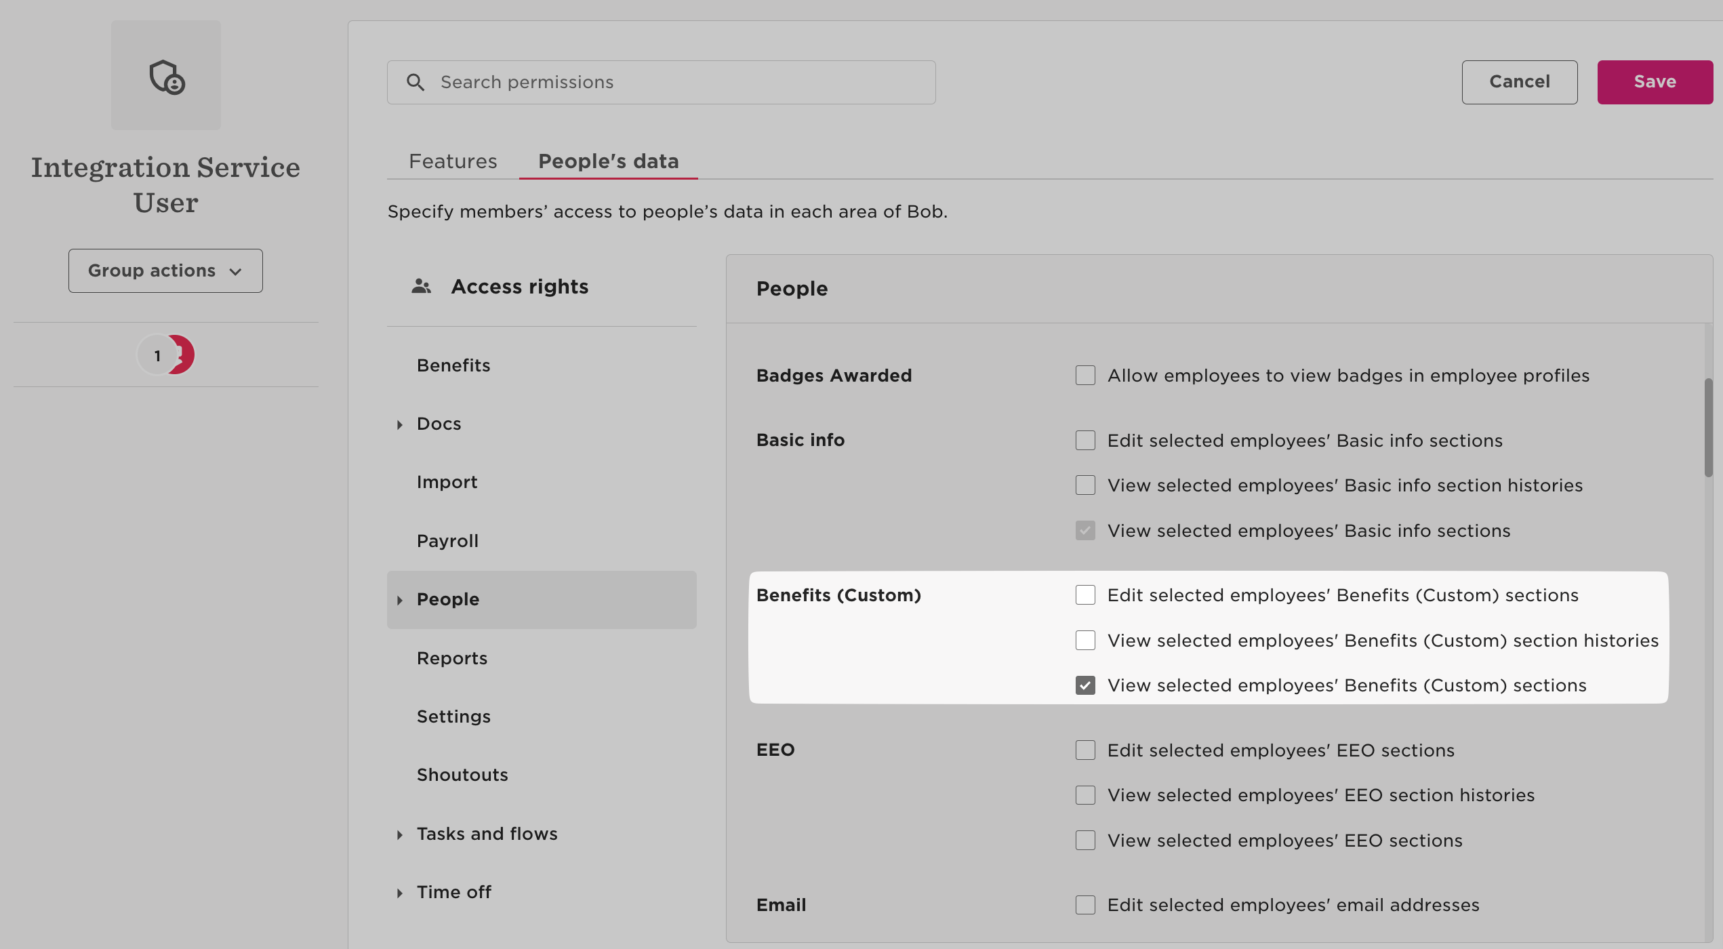Expand Tasks and flows arrow

click(x=400, y=834)
